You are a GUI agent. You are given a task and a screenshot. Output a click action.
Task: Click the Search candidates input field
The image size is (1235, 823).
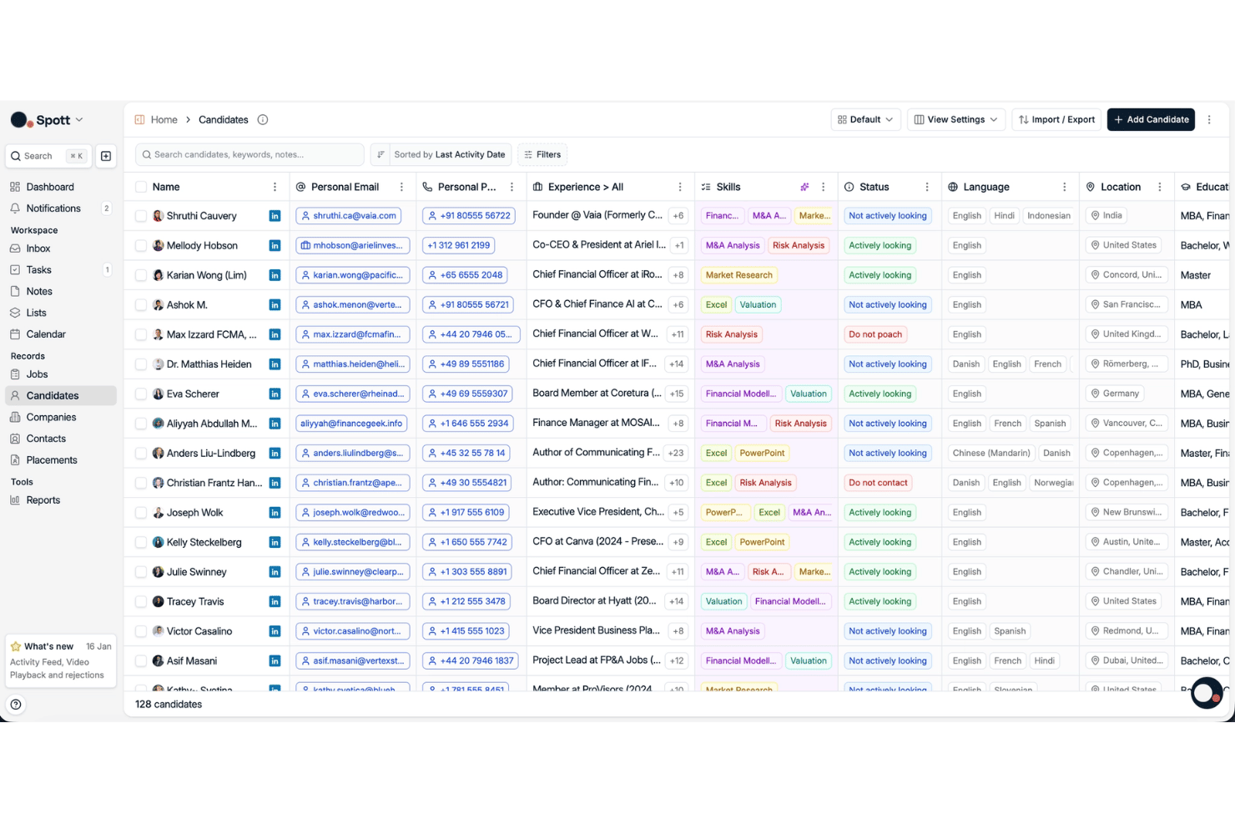[x=250, y=155]
